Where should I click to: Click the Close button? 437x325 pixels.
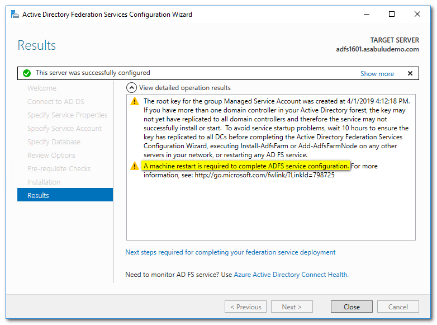(x=351, y=307)
